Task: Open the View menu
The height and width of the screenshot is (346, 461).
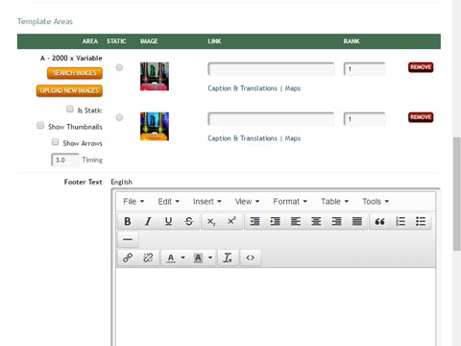Action: [247, 202]
